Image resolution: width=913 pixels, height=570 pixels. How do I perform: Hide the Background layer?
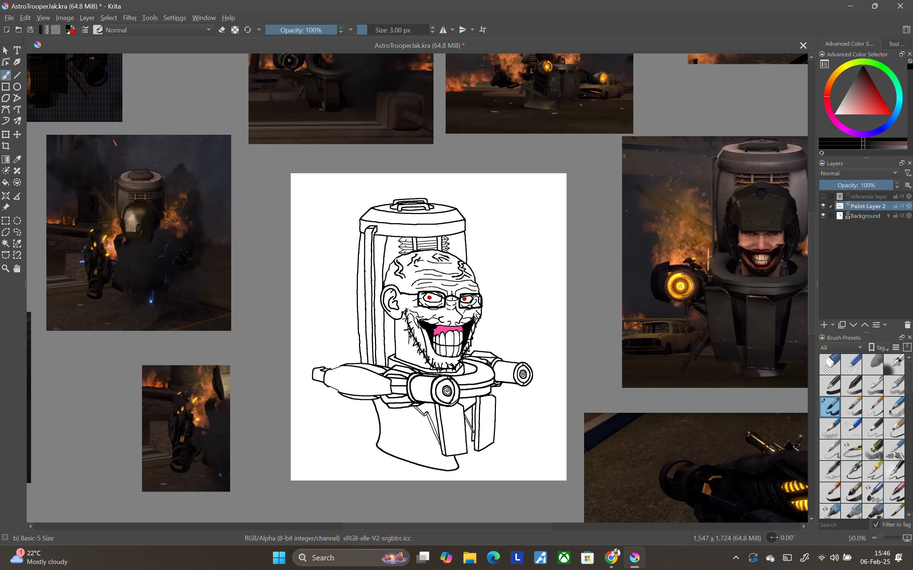(x=823, y=216)
